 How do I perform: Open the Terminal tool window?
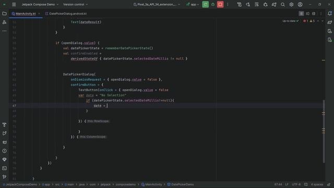(x=4, y=168)
